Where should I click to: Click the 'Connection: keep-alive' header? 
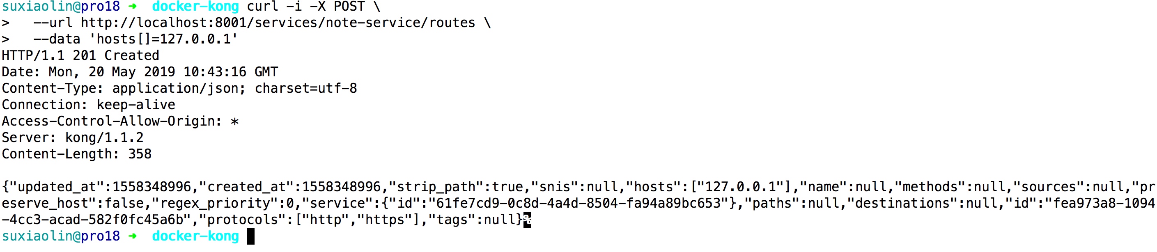click(x=89, y=105)
